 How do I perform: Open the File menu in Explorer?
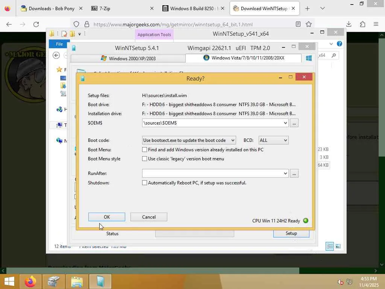(59, 44)
